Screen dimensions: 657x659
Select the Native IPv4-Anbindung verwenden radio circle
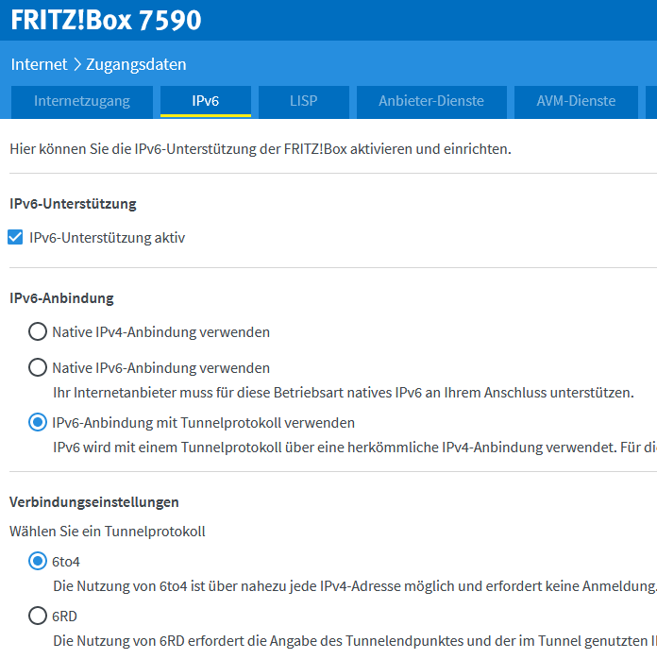click(x=38, y=332)
